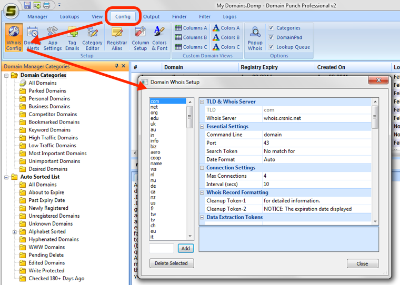Image resolution: width=400 pixels, height=285 pixels.
Task: Open App Settings in the ribbon
Action: (x=53, y=37)
